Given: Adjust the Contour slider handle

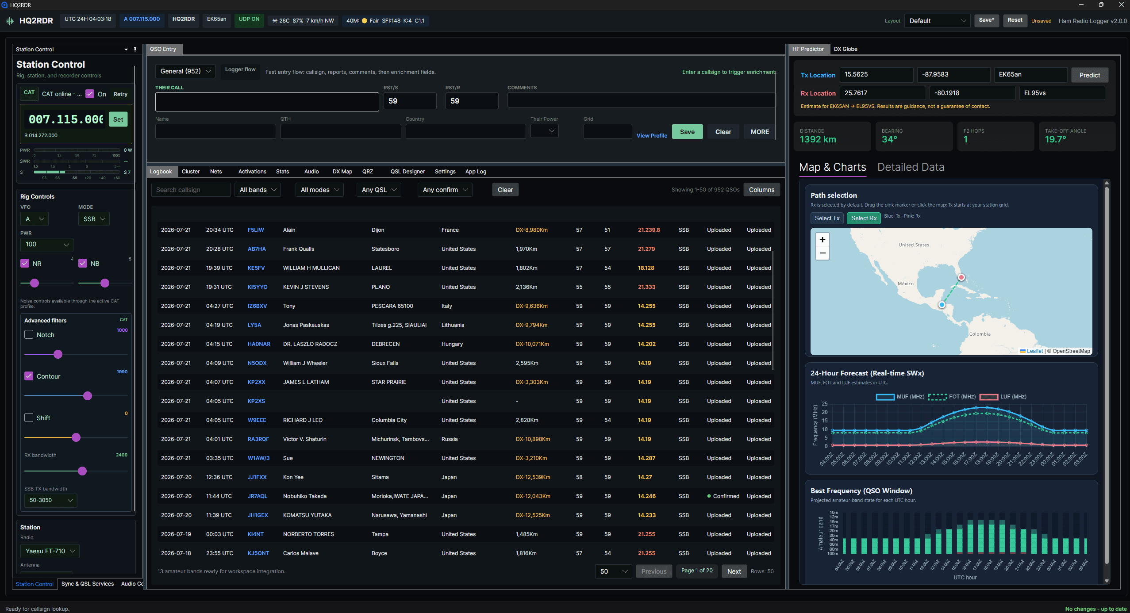Looking at the screenshot, I should (x=88, y=396).
